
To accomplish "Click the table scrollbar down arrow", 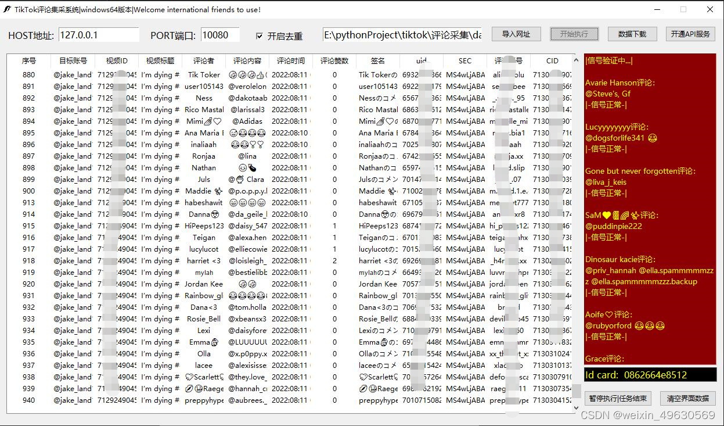I will (577, 407).
